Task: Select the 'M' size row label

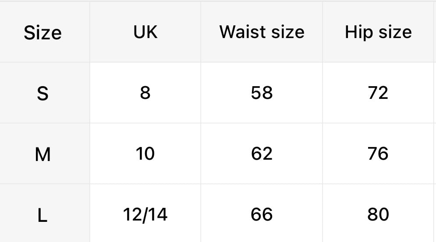Action: point(43,154)
